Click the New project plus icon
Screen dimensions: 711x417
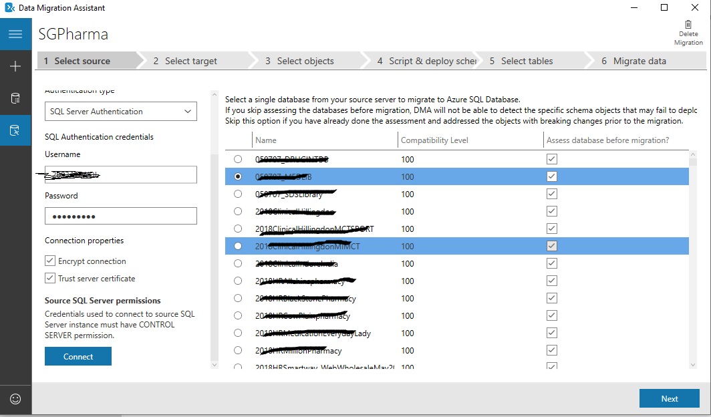pyautogui.click(x=15, y=66)
